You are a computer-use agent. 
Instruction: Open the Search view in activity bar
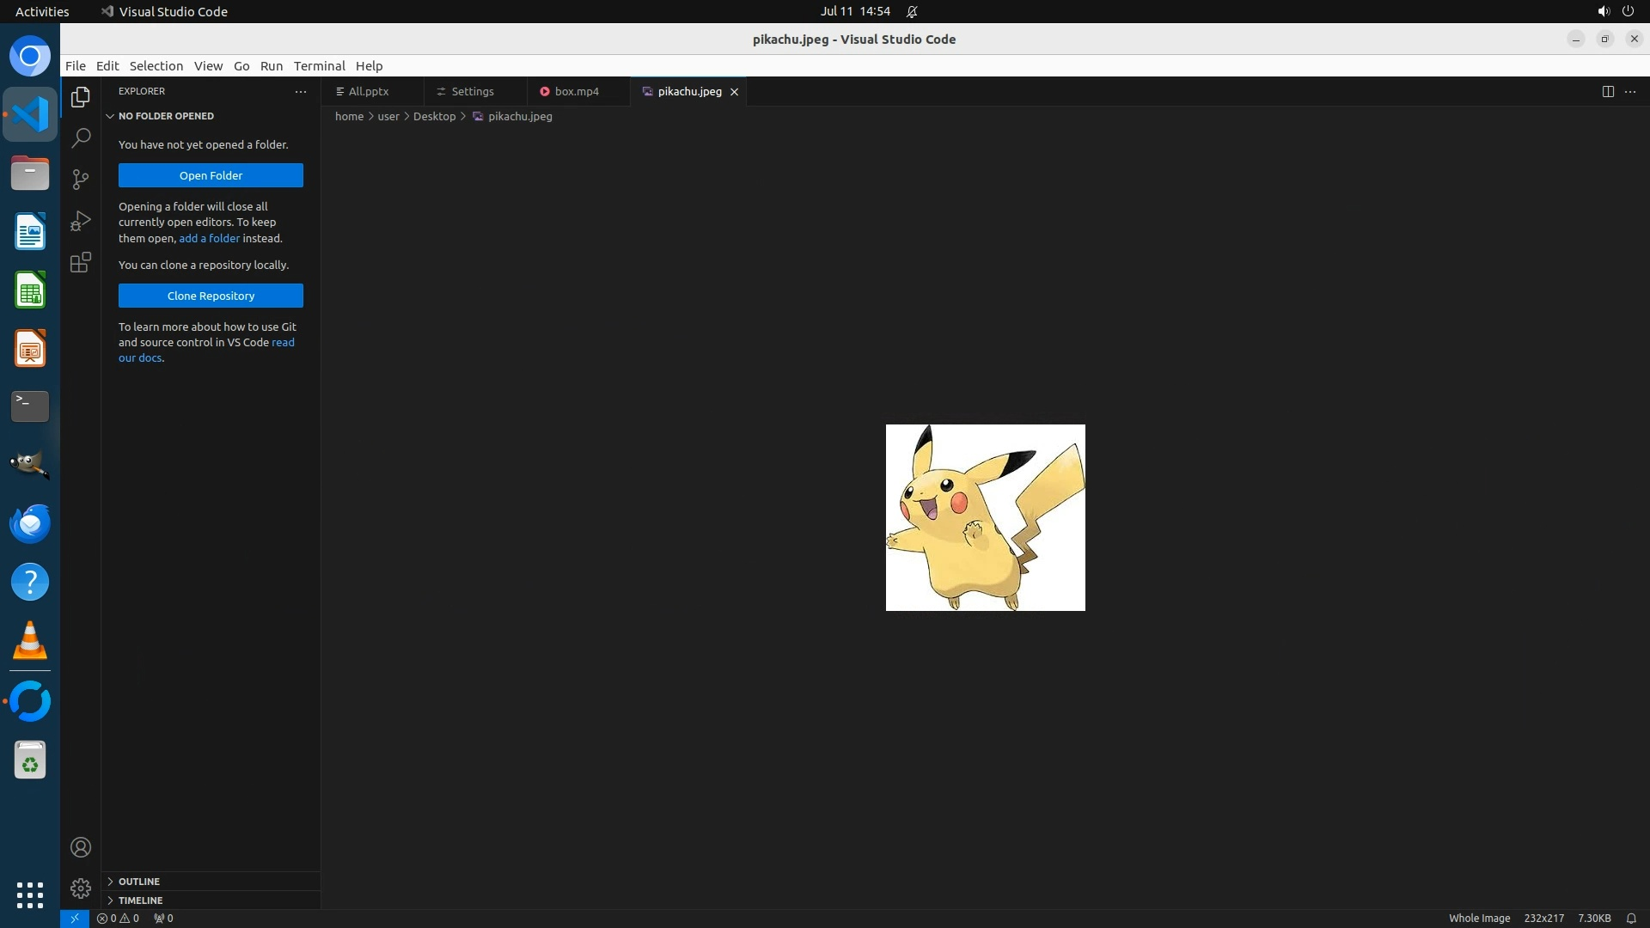[81, 137]
